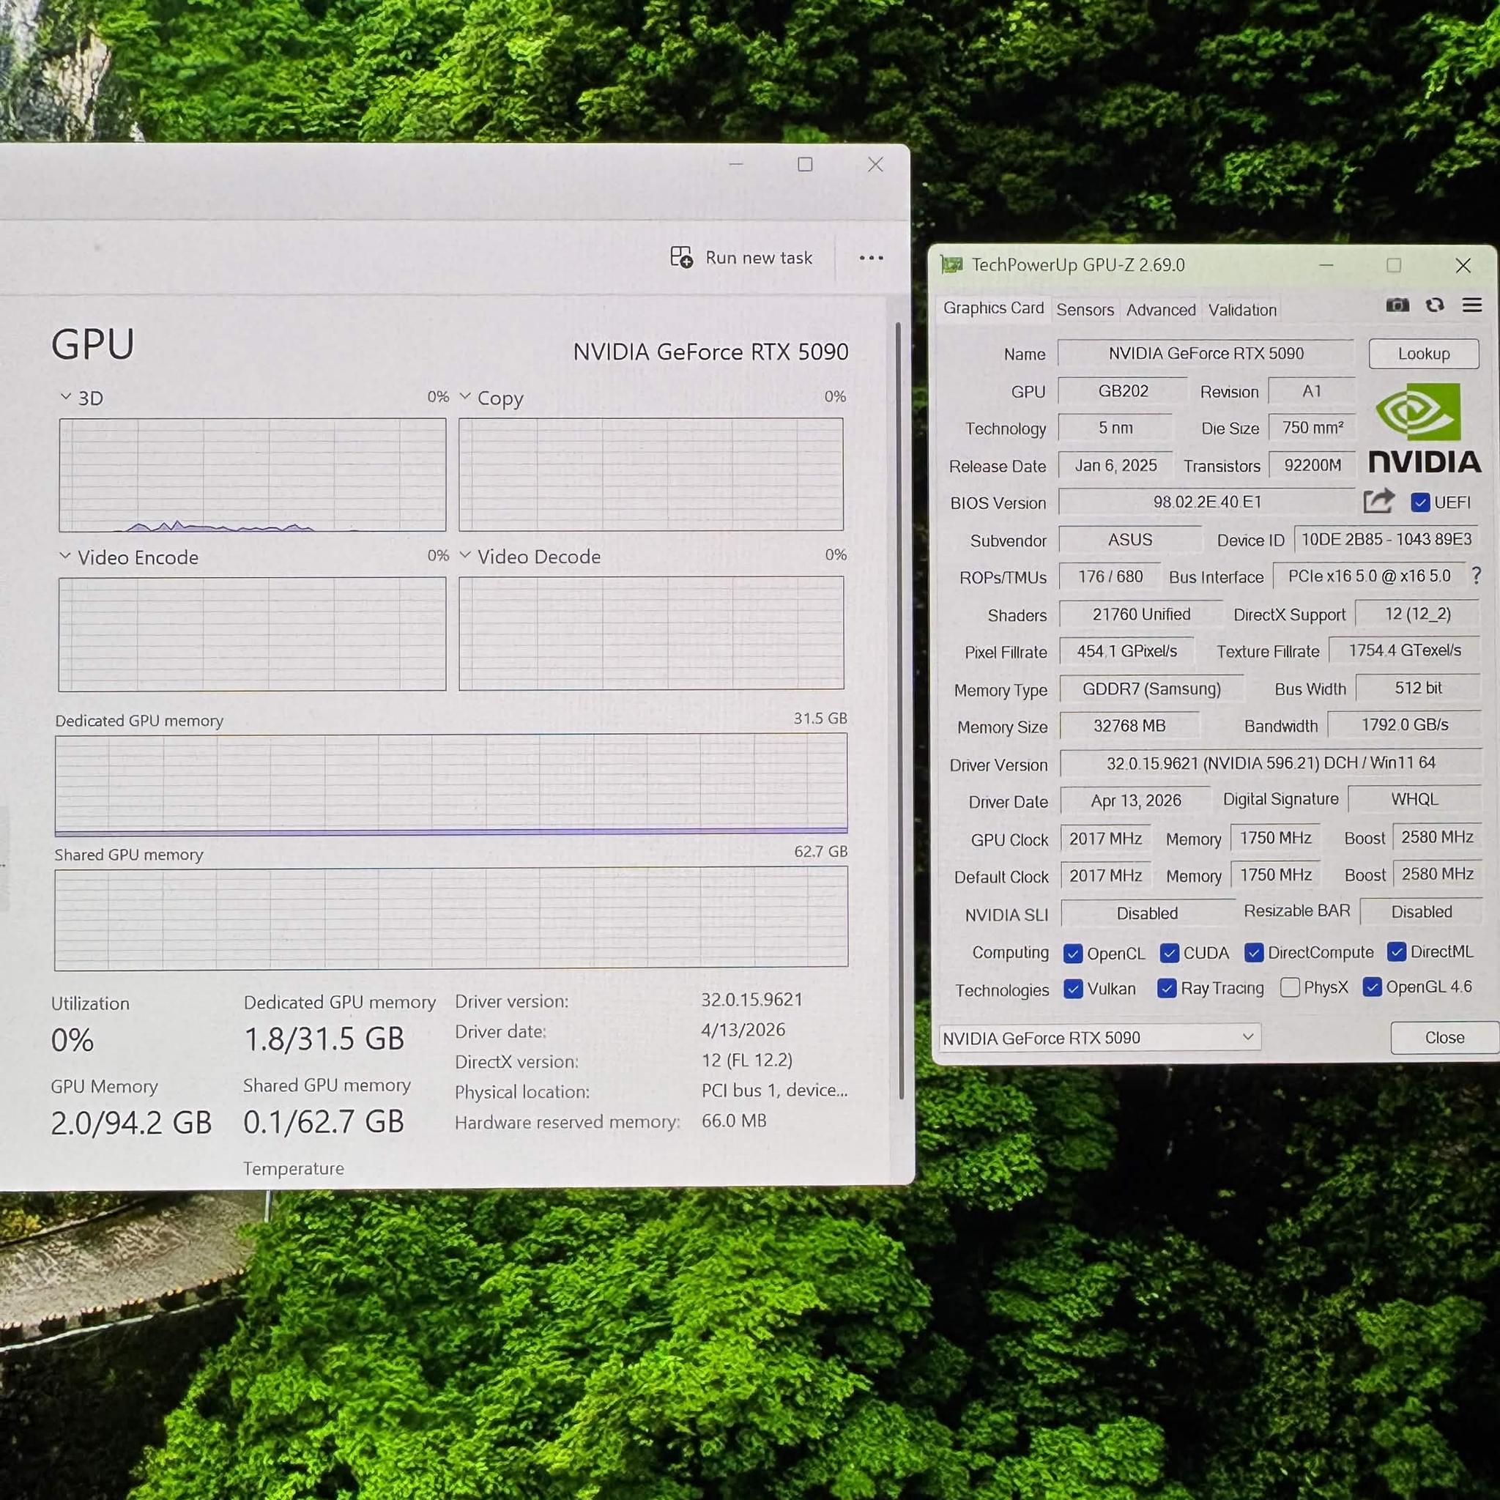Viewport: 1500px width, 1500px height.
Task: Click the Shared GPU memory graph
Action: pyautogui.click(x=451, y=918)
